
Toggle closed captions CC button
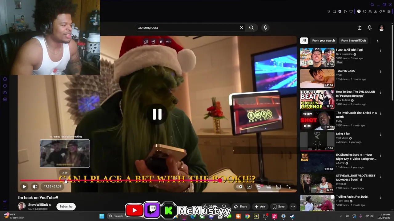(249, 187)
